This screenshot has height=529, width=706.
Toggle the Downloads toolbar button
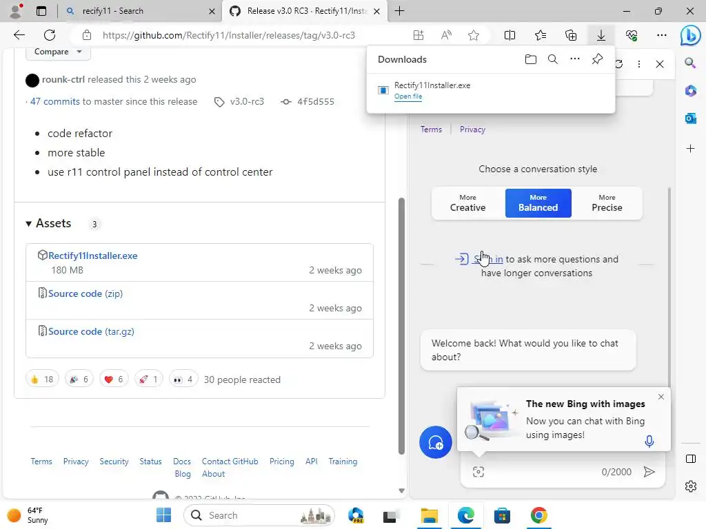601,35
